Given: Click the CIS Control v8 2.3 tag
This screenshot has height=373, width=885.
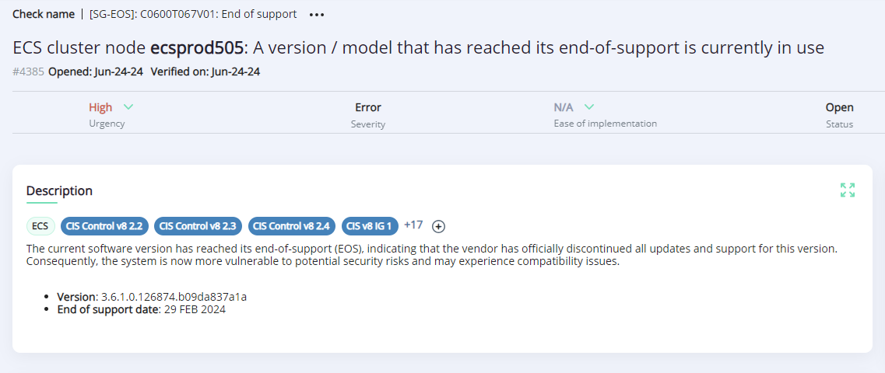Looking at the screenshot, I should point(198,226).
